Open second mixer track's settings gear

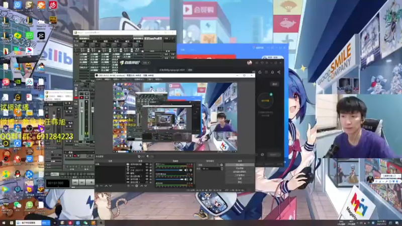(x=191, y=179)
